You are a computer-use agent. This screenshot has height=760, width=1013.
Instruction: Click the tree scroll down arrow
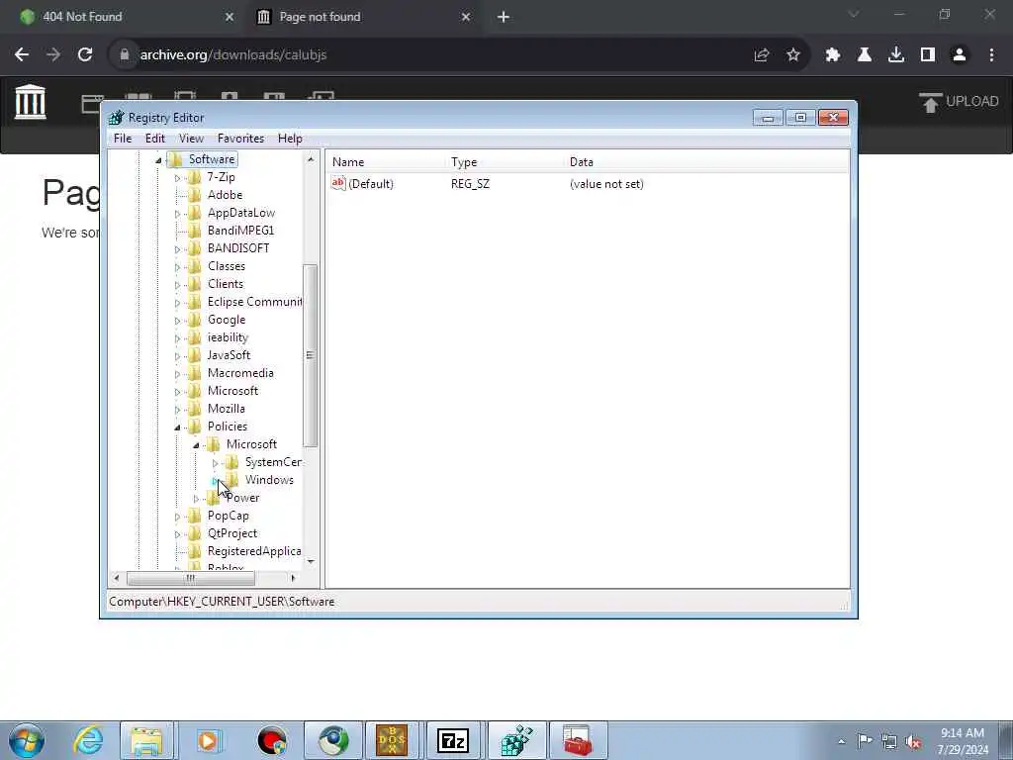tap(310, 562)
